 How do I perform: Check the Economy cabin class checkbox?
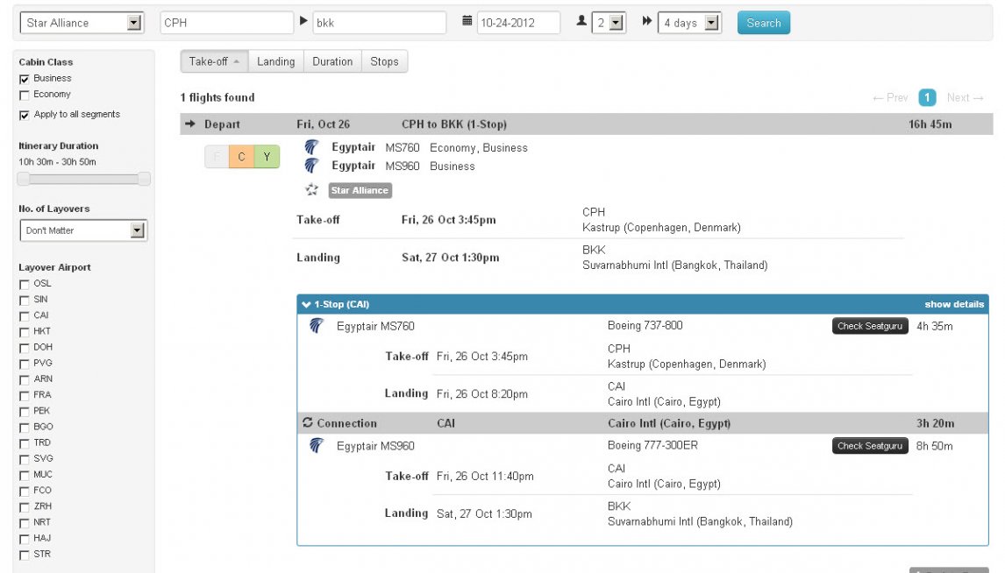25,95
